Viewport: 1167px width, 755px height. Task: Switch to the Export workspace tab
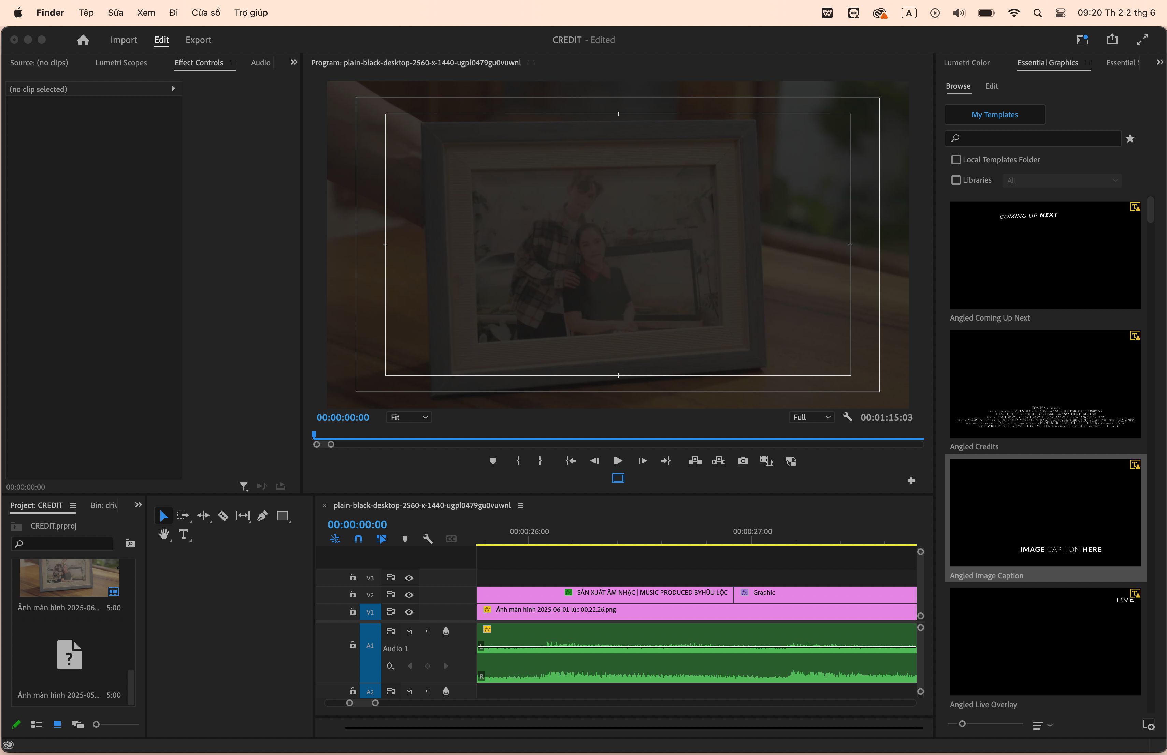click(x=199, y=40)
